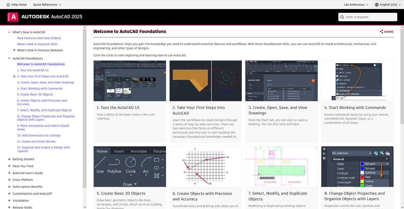Click the Enter a keyword search field
404x209 pixels.
(x=368, y=17)
